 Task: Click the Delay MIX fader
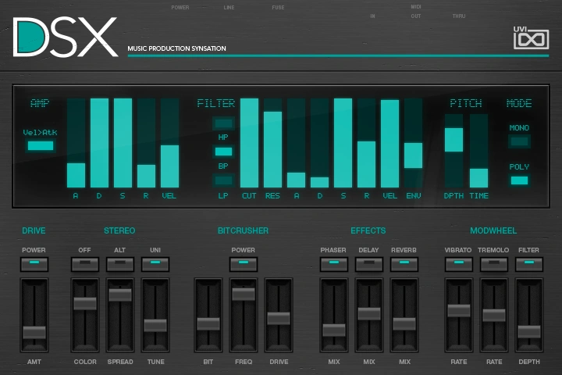coord(368,313)
